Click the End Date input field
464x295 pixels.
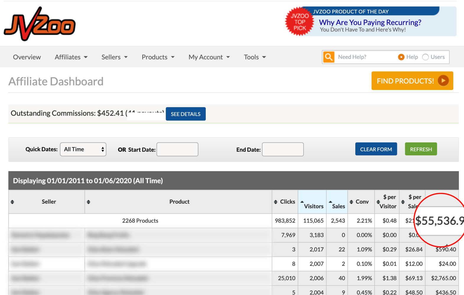[x=283, y=149]
